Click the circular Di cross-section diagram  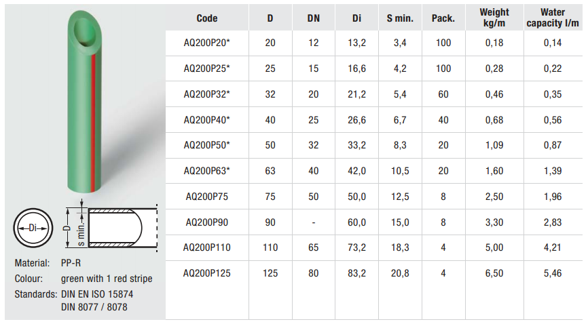(33, 228)
